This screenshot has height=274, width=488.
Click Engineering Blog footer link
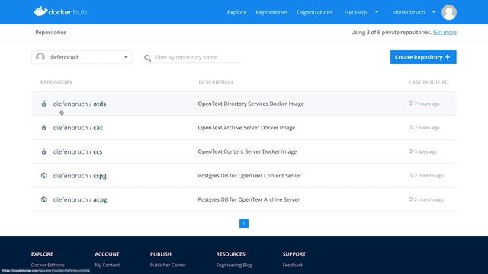click(x=234, y=265)
